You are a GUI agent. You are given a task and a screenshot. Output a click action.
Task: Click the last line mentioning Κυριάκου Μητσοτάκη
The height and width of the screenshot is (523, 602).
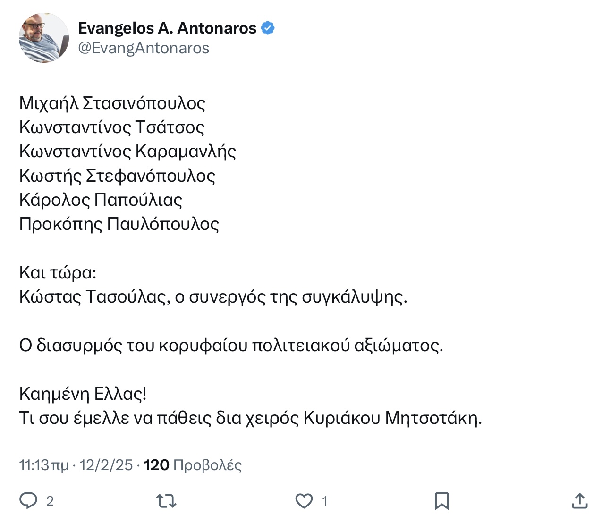coord(250,418)
